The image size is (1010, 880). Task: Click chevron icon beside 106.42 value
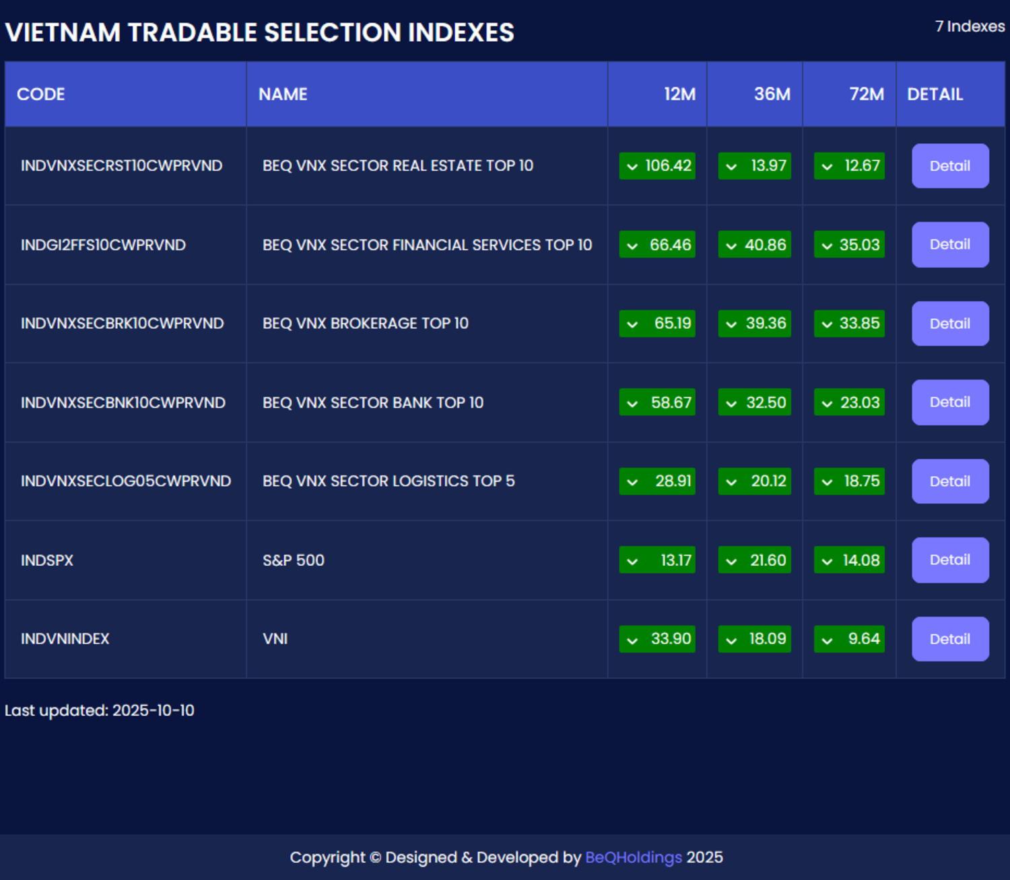(x=632, y=167)
